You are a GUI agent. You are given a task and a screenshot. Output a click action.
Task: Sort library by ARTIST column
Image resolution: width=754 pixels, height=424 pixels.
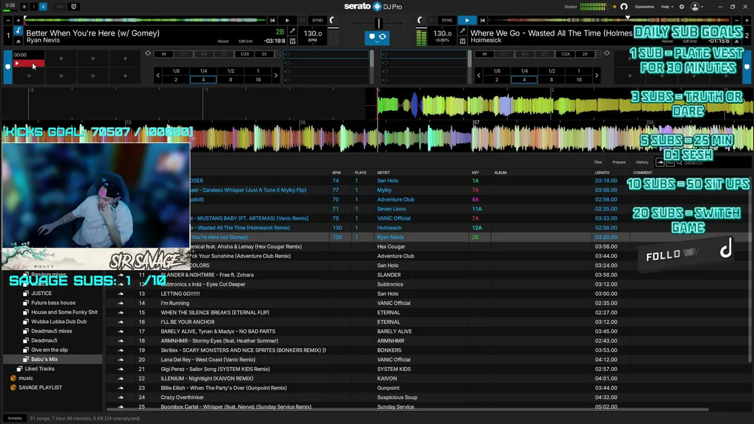(383, 173)
